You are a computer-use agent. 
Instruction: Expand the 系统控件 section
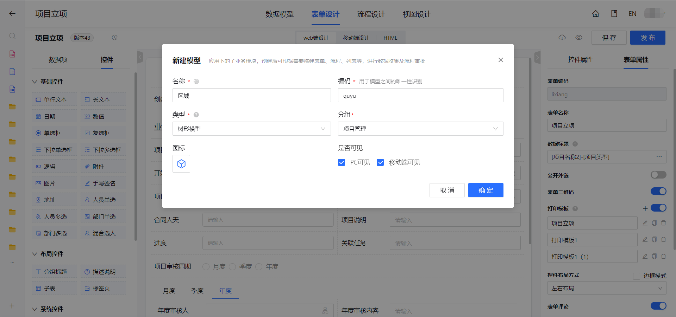[35, 309]
